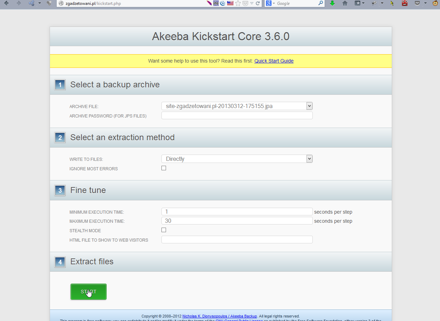This screenshot has height=321, width=440.
Task: Click the magnifier search icon
Action: click(x=320, y=3)
